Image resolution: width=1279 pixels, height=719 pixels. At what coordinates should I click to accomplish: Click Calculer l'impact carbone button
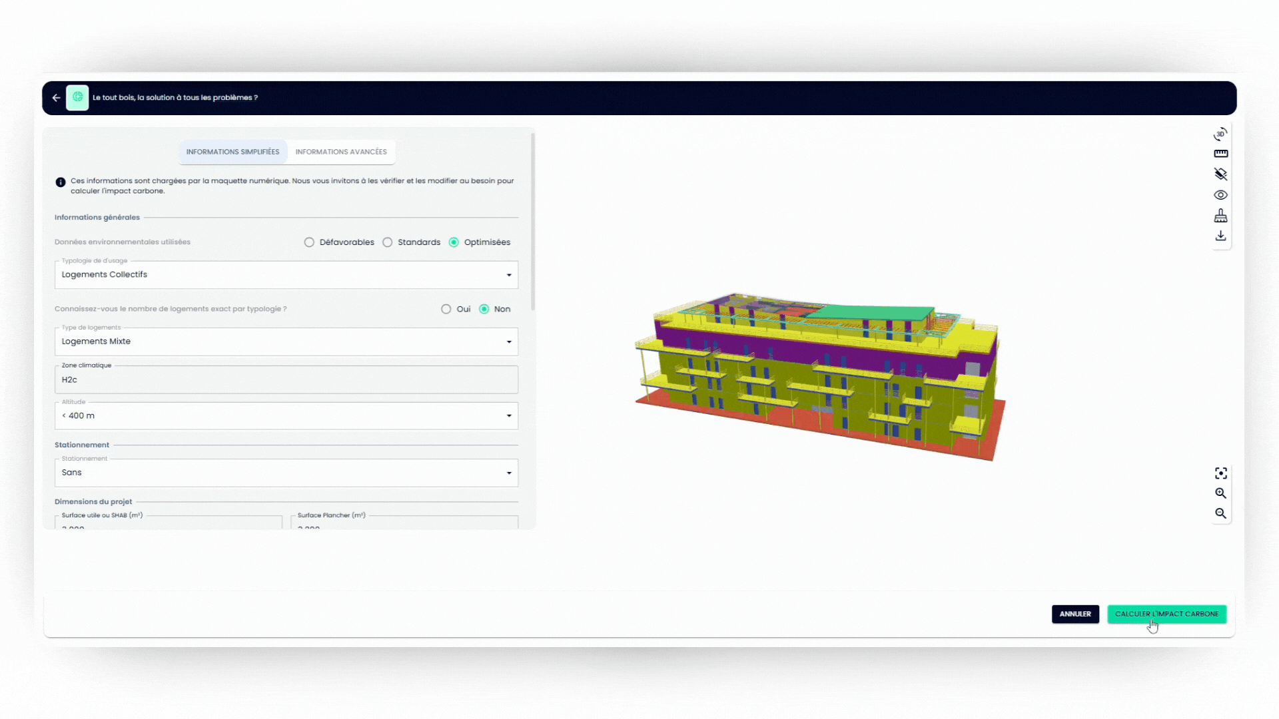click(x=1166, y=614)
